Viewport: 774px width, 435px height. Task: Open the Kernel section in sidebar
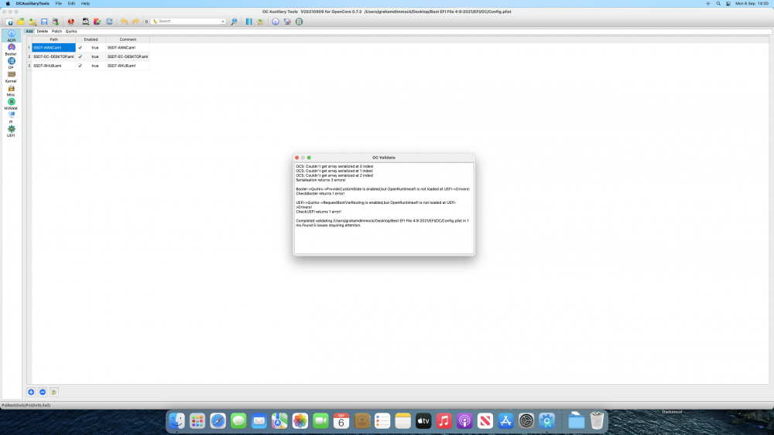[11, 76]
